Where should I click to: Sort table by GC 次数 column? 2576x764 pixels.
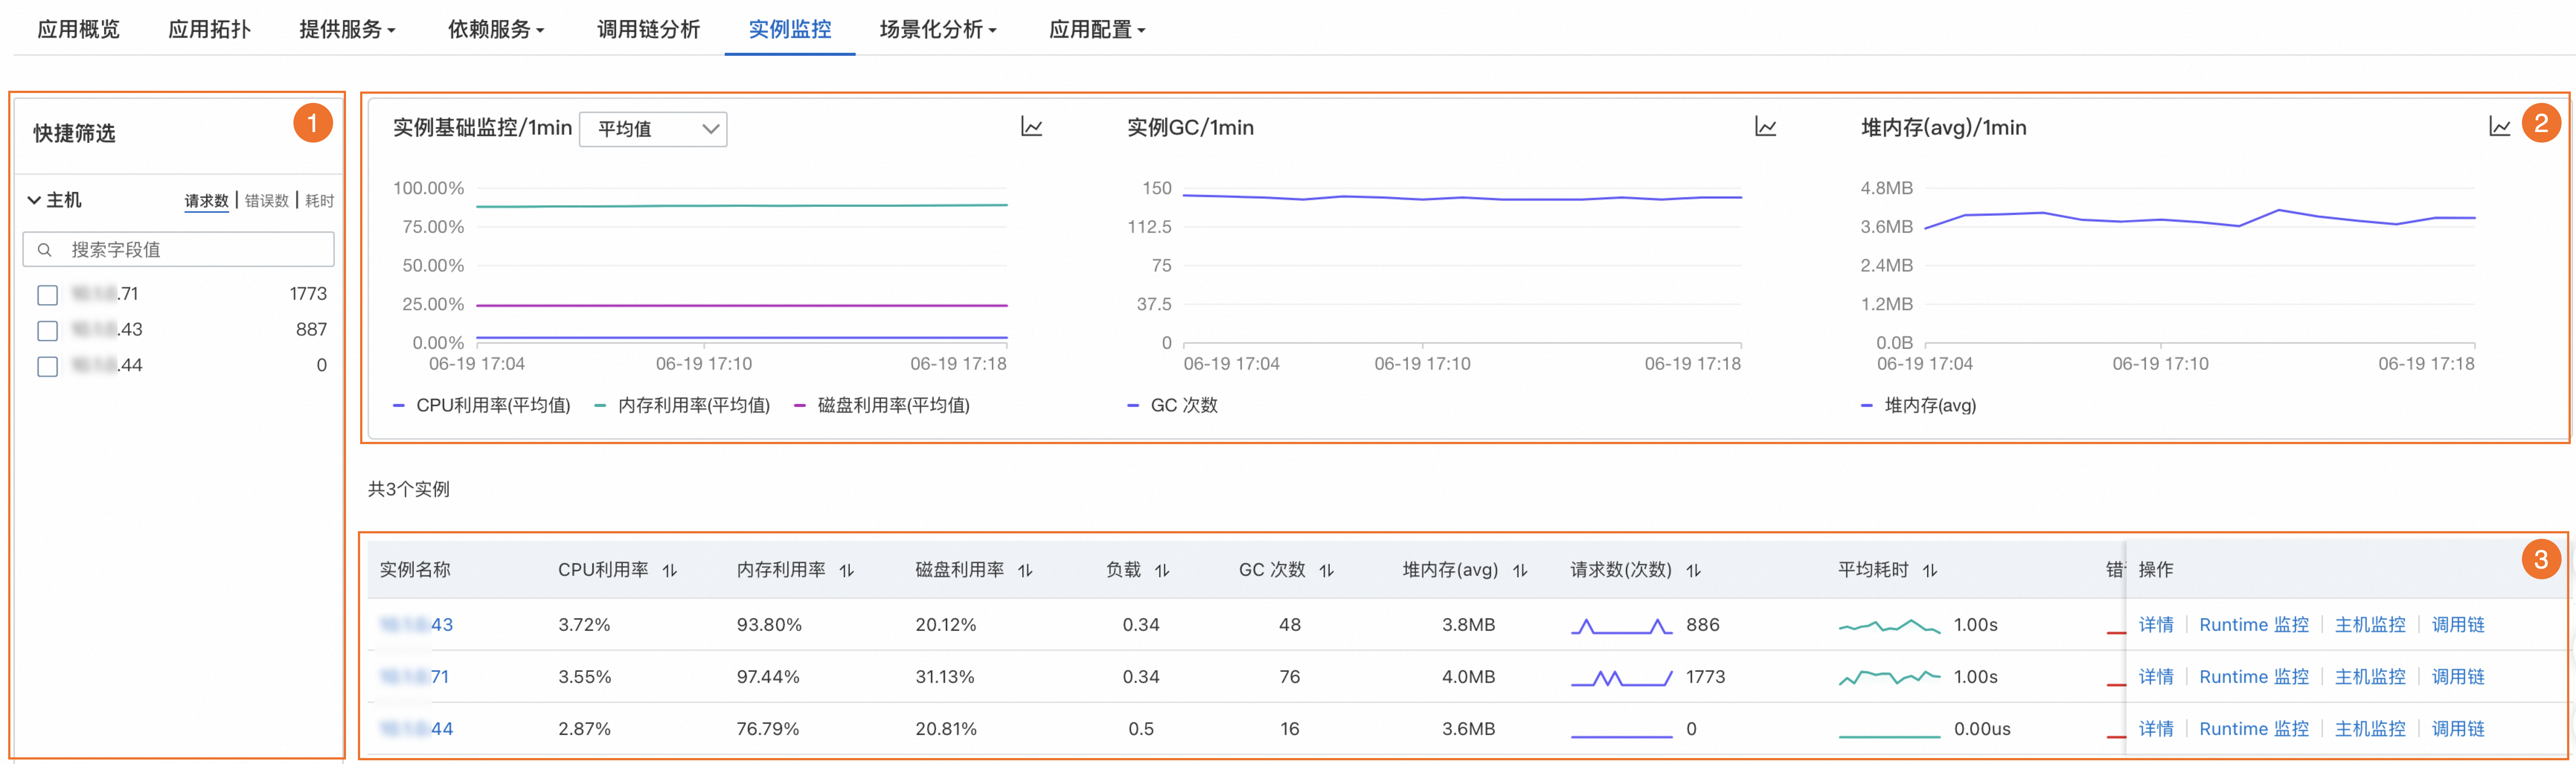1327,570
